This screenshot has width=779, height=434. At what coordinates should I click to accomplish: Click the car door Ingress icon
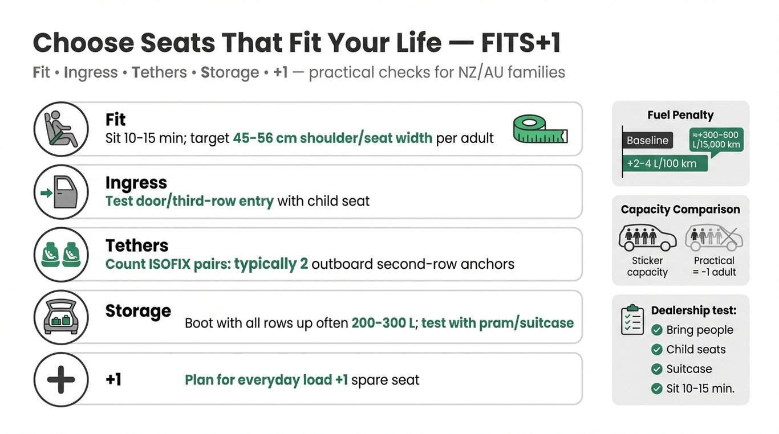[62, 192]
